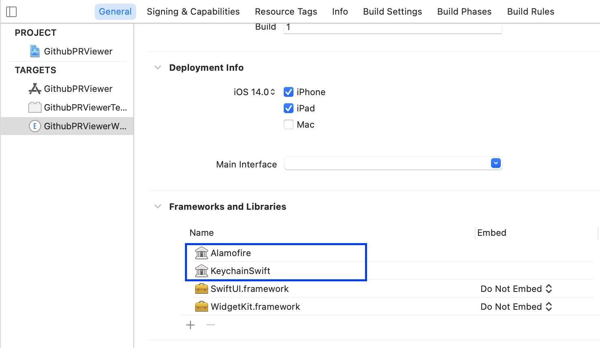The width and height of the screenshot is (600, 348).
Task: Select the Alamofire library row
Action: click(x=386, y=253)
